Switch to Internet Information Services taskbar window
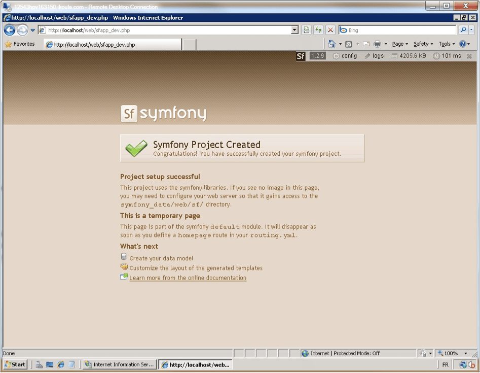Image resolution: width=480 pixels, height=373 pixels. pyautogui.click(x=120, y=364)
